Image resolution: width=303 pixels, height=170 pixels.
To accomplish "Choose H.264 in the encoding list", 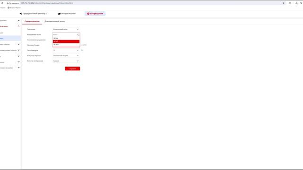I will [x=66, y=38].
